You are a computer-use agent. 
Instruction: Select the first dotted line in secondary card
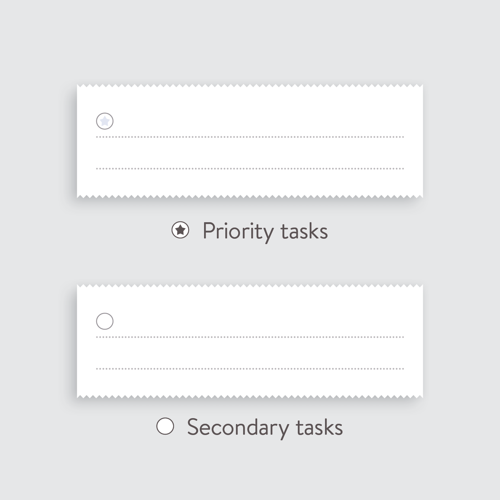pos(250,337)
